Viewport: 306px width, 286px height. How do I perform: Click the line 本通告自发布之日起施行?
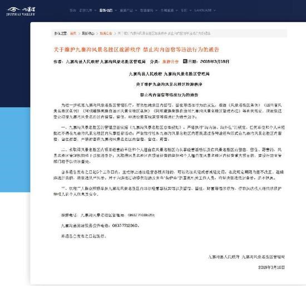click(x=83, y=236)
